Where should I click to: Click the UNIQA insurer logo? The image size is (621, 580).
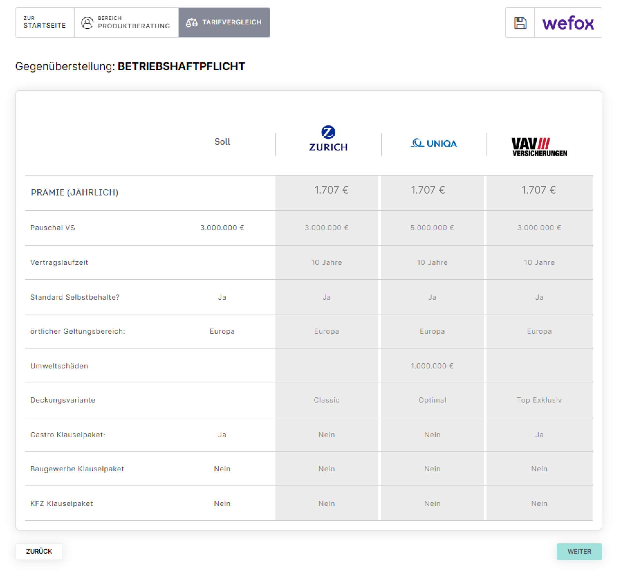[x=434, y=143]
